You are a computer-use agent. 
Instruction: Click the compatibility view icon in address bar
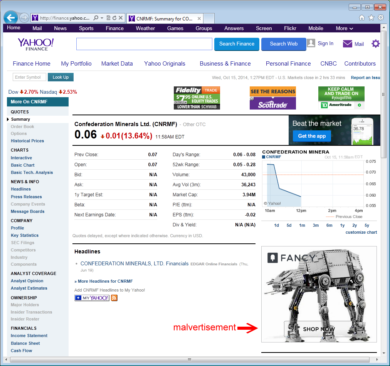108,18
